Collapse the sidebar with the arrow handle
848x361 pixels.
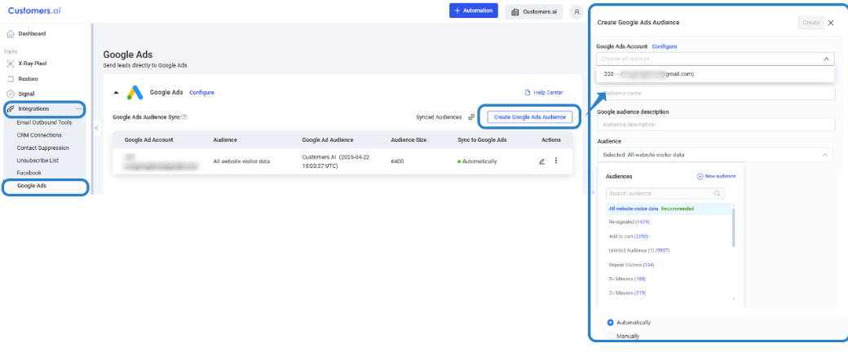pyautogui.click(x=95, y=128)
